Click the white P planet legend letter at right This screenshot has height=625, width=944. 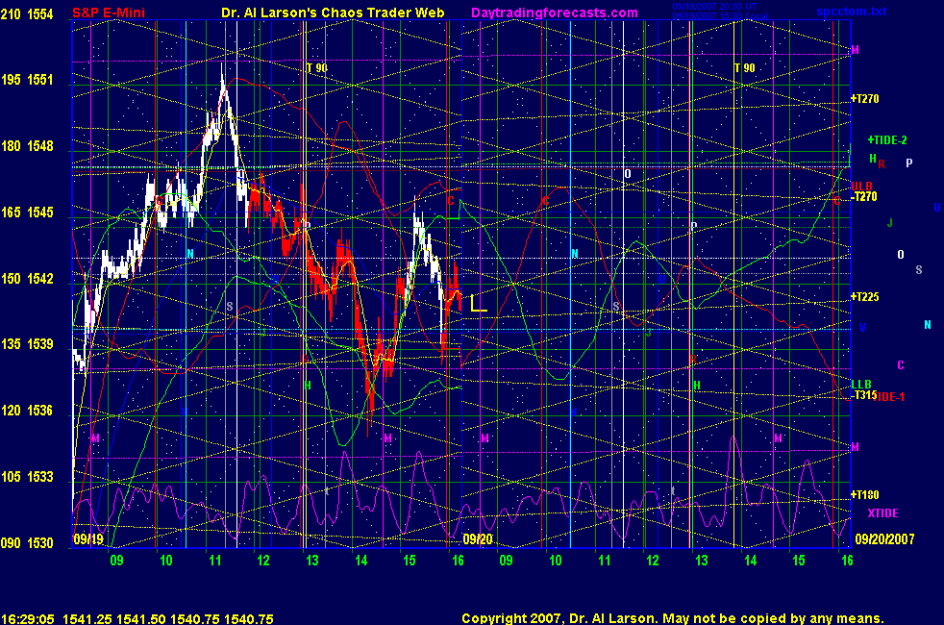pyautogui.click(x=909, y=162)
